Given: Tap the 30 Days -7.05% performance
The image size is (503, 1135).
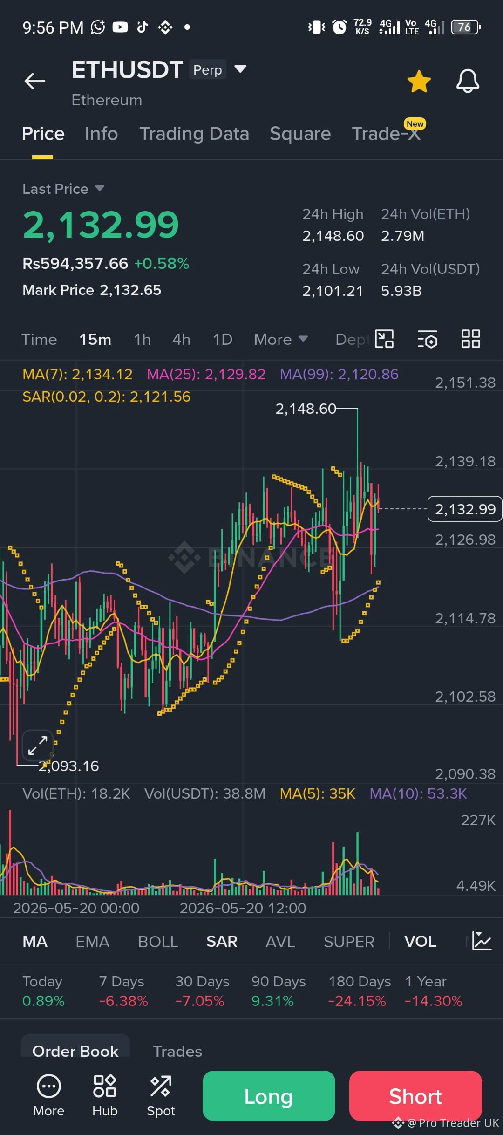Looking at the screenshot, I should point(202,991).
